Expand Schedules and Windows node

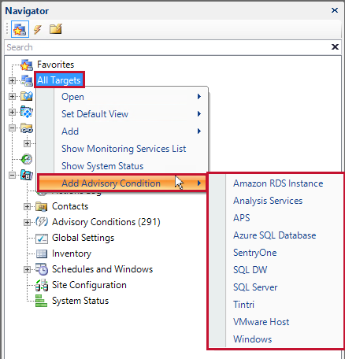27,269
